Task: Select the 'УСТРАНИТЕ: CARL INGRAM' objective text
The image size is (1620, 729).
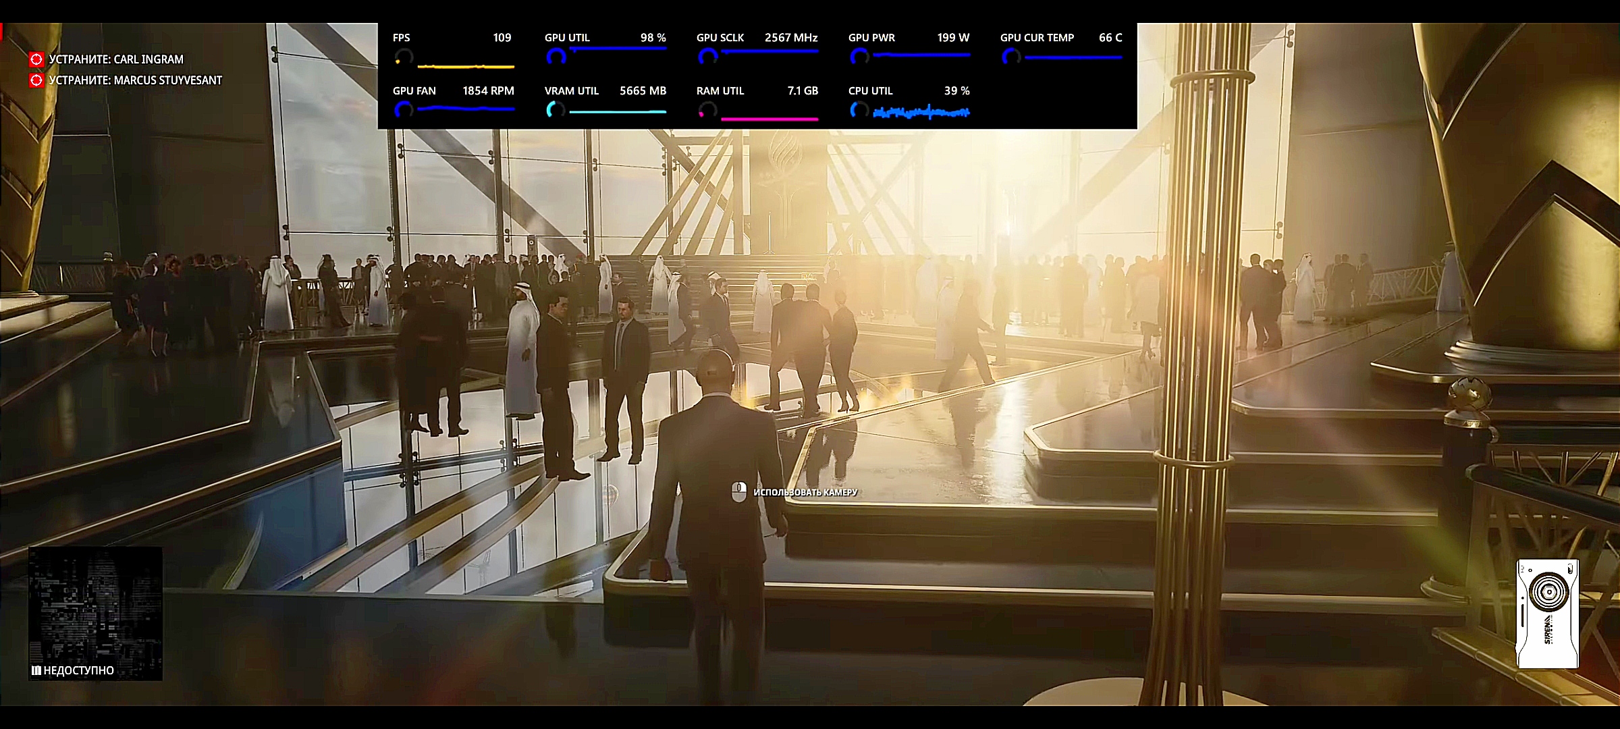Action: pos(116,59)
